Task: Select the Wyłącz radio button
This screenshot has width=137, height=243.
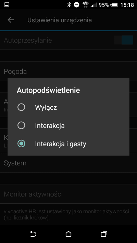Action: (x=21, y=107)
